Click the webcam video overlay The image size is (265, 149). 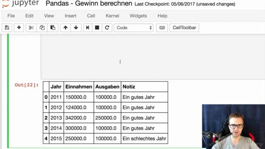(234, 127)
